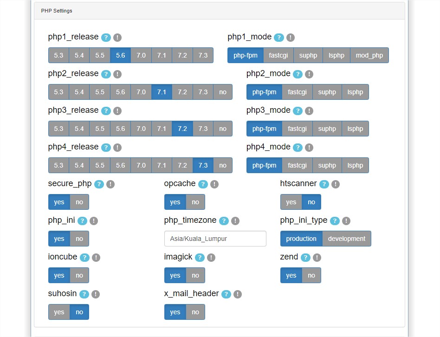Image resolution: width=440 pixels, height=337 pixels.
Task: Click the help icon beside php_ini_type
Action: [335, 221]
